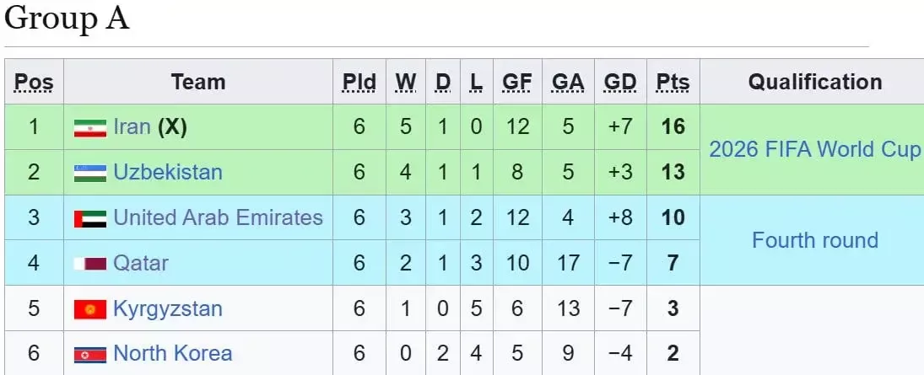Screen dimensions: 924x375
Task: Click the Qatar flag icon
Action: (90, 264)
